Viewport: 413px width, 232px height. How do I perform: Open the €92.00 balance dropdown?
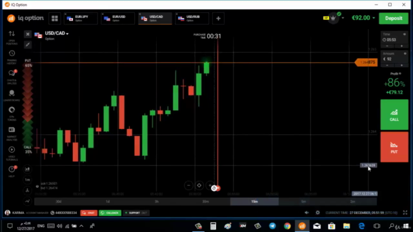tap(363, 18)
